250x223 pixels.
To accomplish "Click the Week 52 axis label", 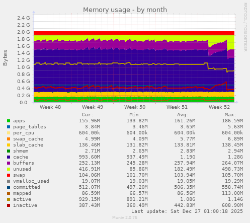I will pos(219,107).
